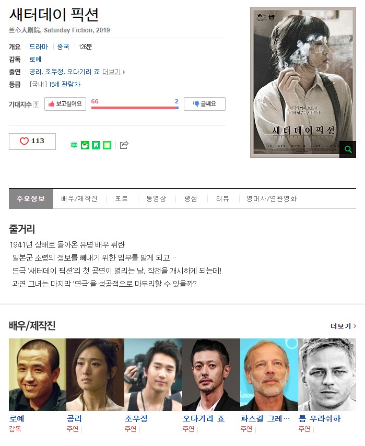Screen dimensions: 365x446
Task: Click the 글쎄요 thumbs-down button
Action: pyautogui.click(x=205, y=104)
